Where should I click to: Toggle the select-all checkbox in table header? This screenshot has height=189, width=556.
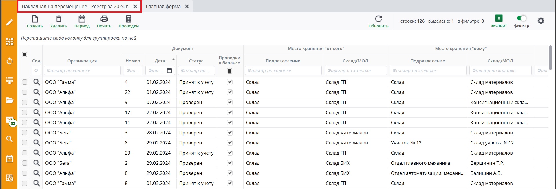24,55
